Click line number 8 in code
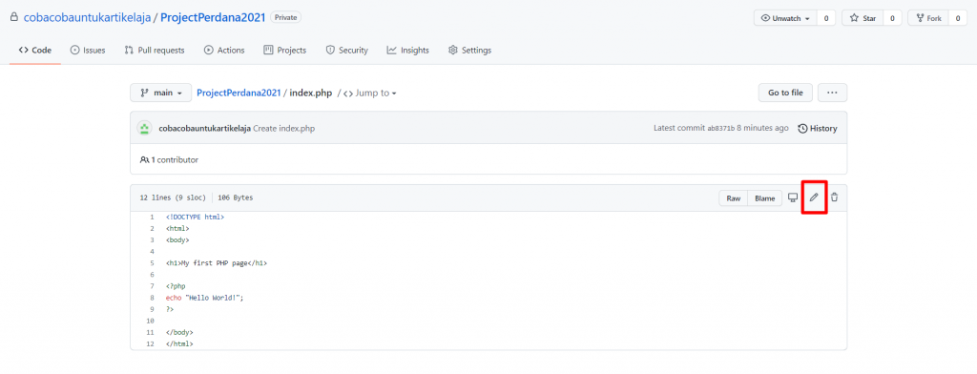 coord(152,298)
